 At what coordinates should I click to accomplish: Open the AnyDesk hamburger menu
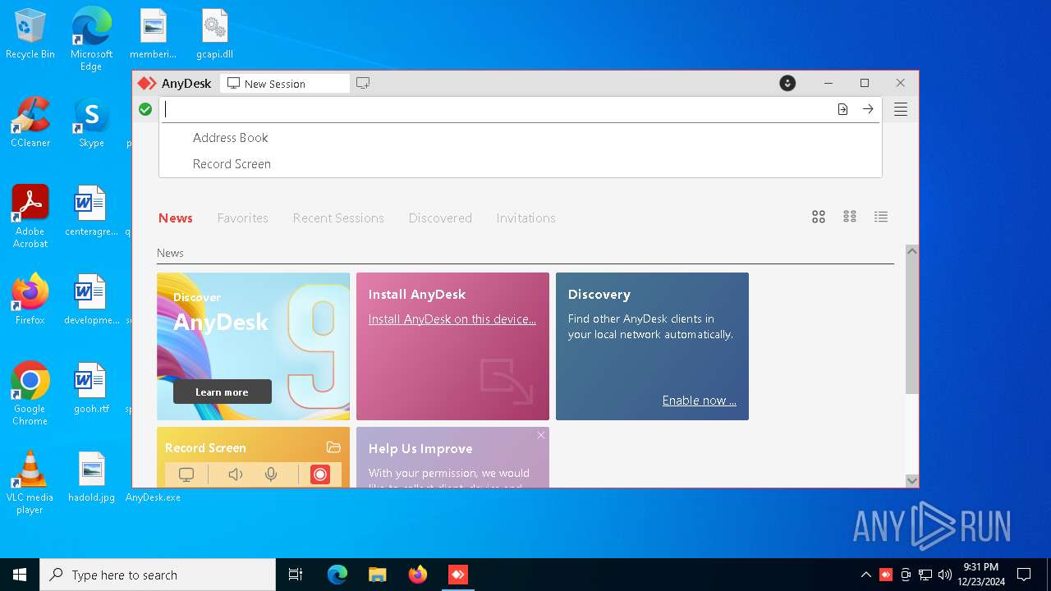(901, 109)
